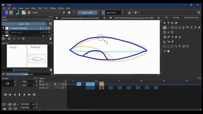Open the File menu
The width and height of the screenshot is (203, 114).
[4, 8]
